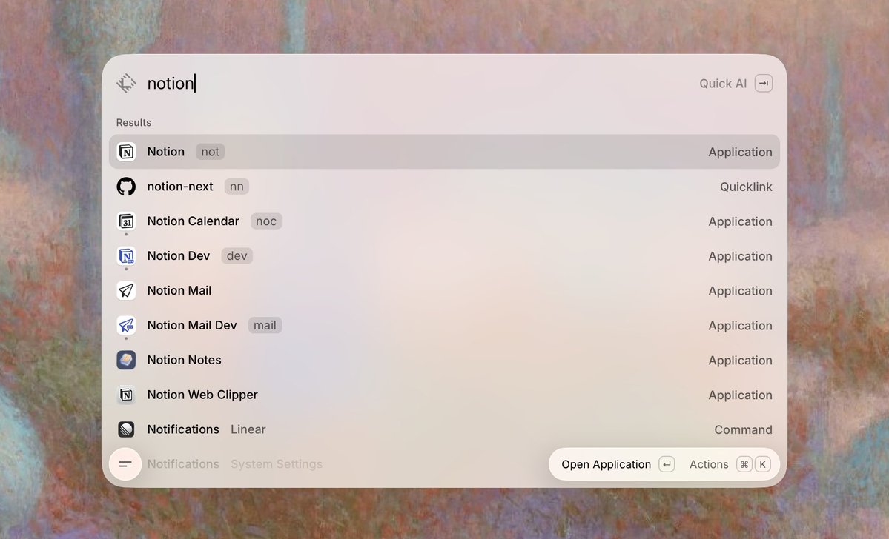Viewport: 889px width, 539px height.
Task: Click the K key icon beside Actions
Action: [762, 464]
